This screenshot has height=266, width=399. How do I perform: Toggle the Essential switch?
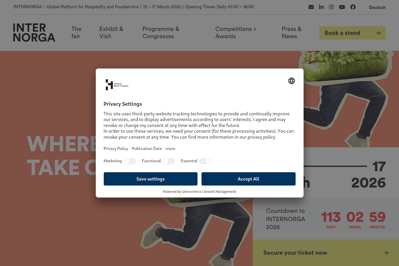tap(205, 161)
